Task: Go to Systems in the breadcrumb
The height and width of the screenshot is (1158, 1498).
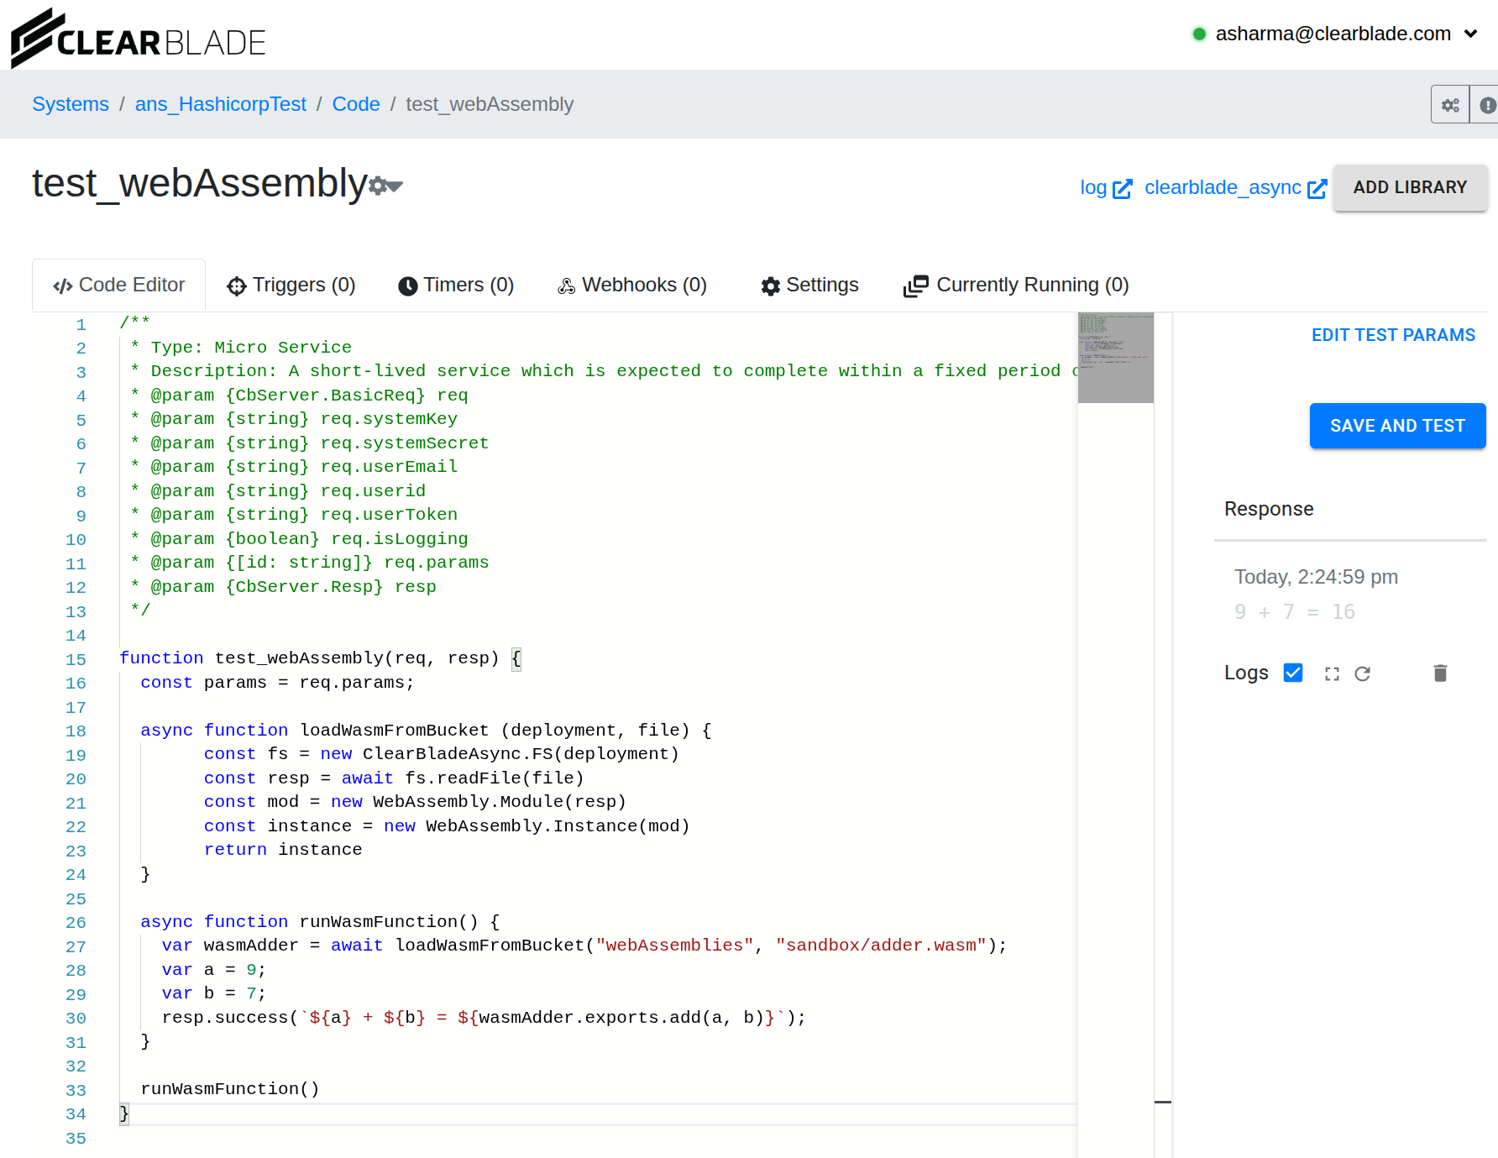Action: [x=71, y=104]
